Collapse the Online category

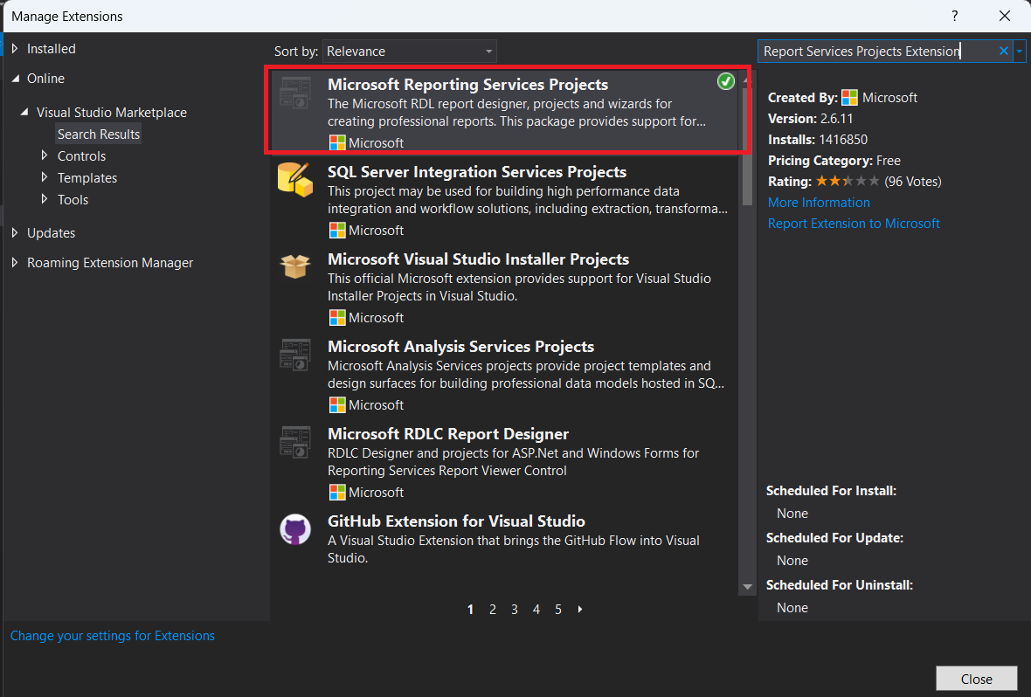point(16,79)
